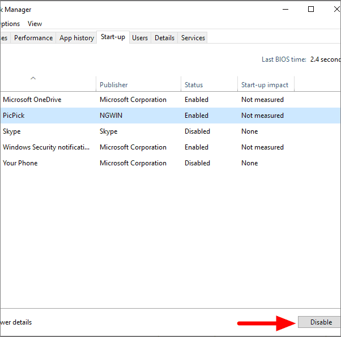Click None impact of Your Phone
341x337 pixels.
[x=250, y=163]
